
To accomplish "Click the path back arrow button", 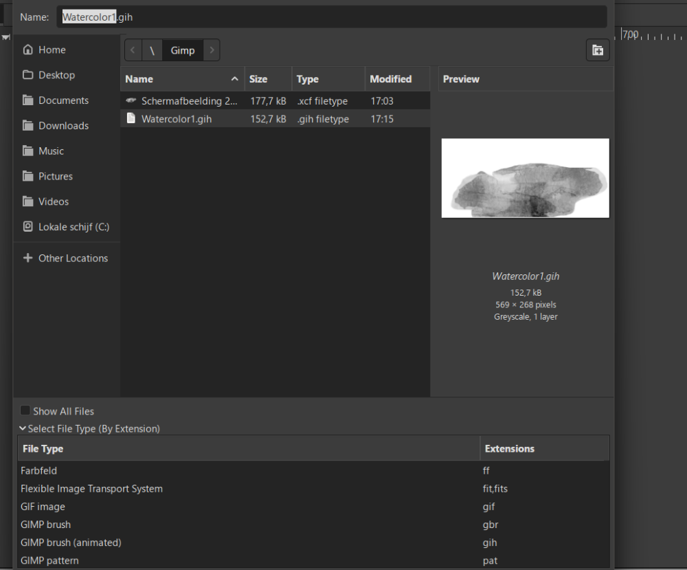I will tap(133, 50).
